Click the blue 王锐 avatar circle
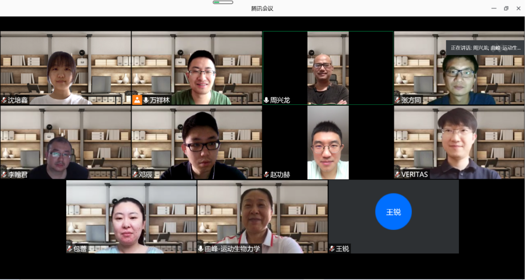The image size is (525, 280). (393, 212)
